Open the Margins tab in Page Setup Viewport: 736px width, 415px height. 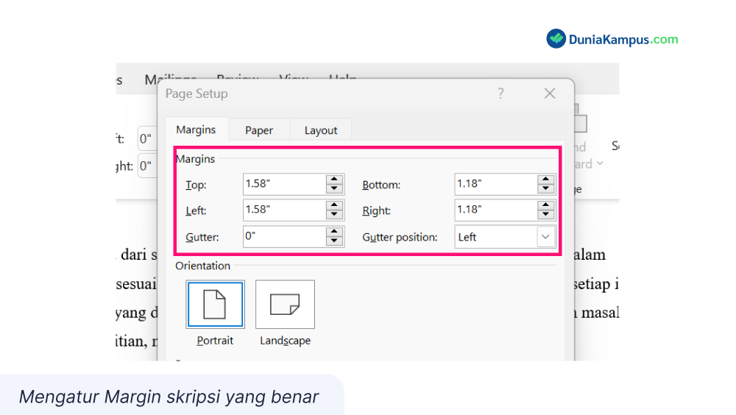[x=197, y=130]
